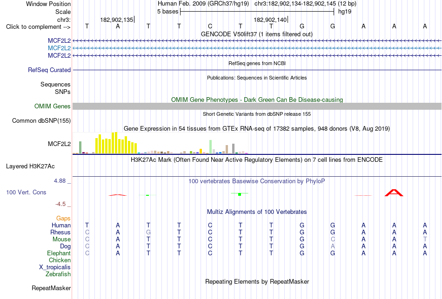Open 'Publications: Sequences in Scientific Articles' title
442x299 pixels.
tap(257, 78)
